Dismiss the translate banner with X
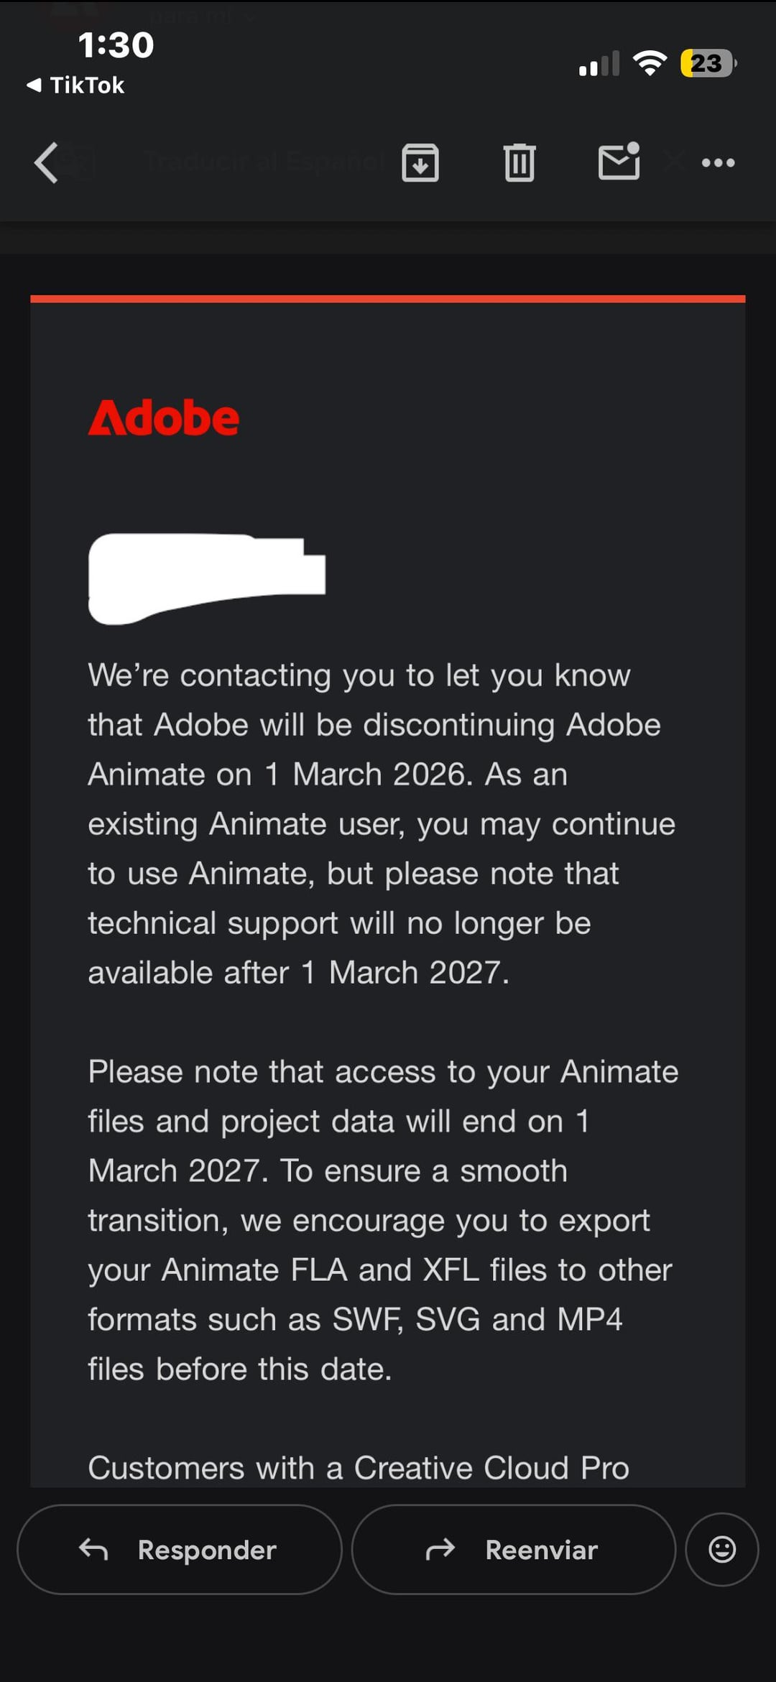 (674, 161)
